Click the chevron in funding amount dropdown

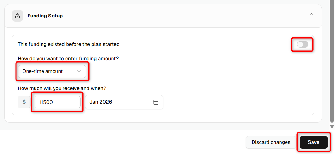[x=79, y=71]
